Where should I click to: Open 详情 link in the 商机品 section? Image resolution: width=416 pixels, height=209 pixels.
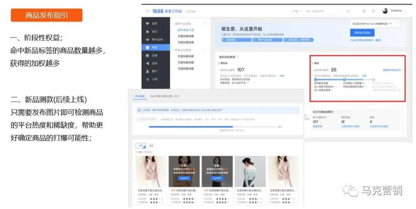[x=282, y=76]
